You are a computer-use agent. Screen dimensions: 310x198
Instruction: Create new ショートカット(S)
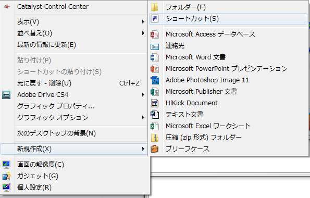pos(228,19)
